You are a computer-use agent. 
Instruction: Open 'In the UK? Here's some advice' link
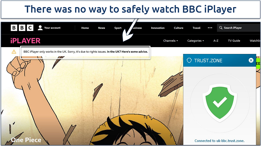tap(127, 52)
